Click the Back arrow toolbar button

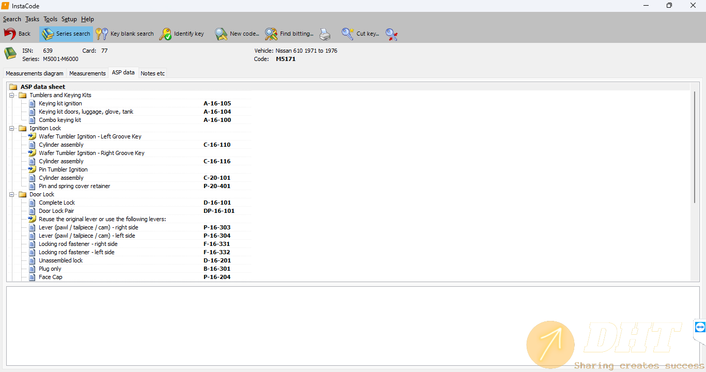tap(17, 34)
